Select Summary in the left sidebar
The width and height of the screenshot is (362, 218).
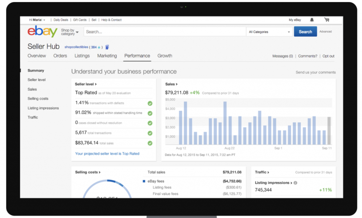pos(36,70)
